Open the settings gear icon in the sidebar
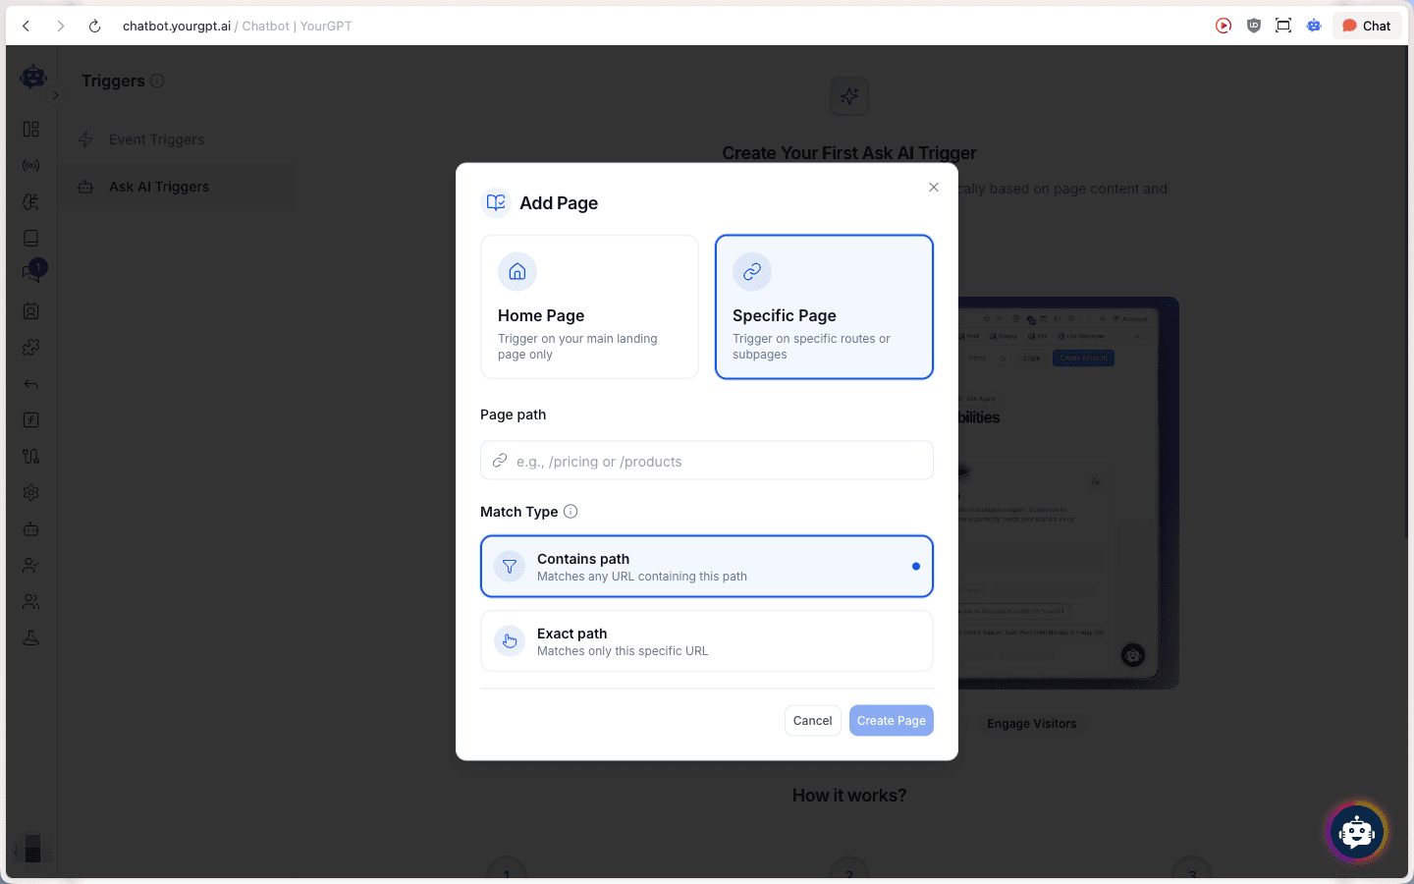The width and height of the screenshot is (1414, 884). [x=30, y=492]
